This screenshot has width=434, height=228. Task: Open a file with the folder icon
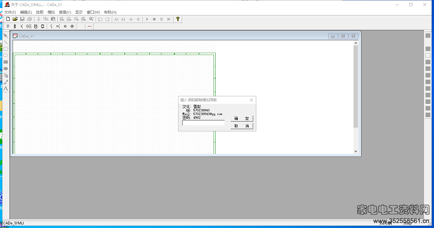(15, 19)
